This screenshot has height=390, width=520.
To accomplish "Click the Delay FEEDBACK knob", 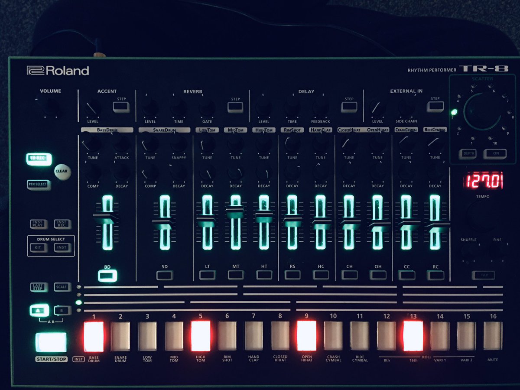I will pyautogui.click(x=321, y=107).
